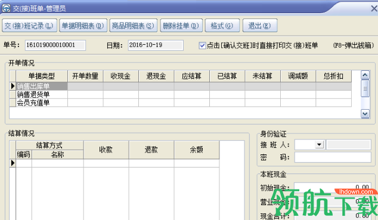This screenshot has width=378, height=220.
Task: Select the 销售退货单 row
Action: point(180,94)
